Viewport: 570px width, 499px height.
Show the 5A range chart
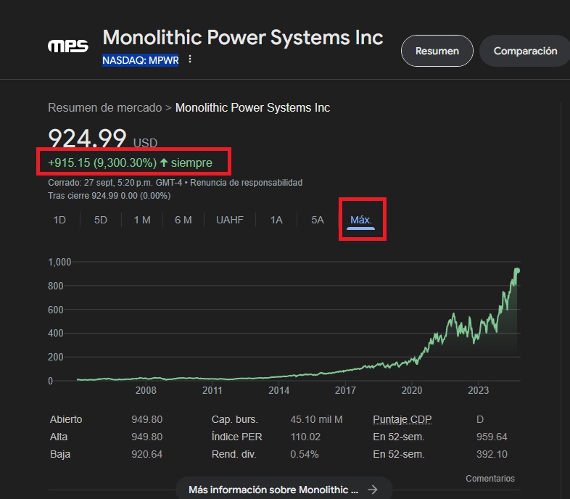coord(318,220)
